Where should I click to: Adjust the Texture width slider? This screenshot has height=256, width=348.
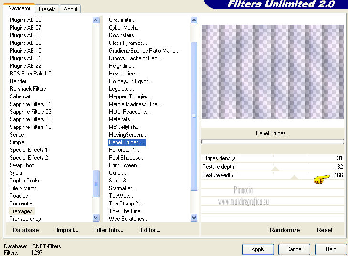tap(273, 175)
